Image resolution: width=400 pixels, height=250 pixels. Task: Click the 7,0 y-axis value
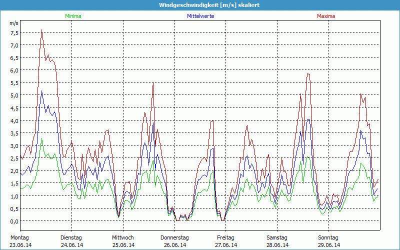pos(14,45)
